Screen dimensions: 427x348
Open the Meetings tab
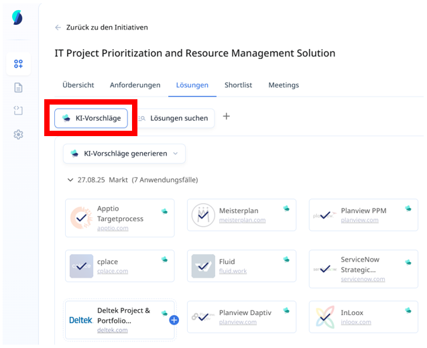284,85
